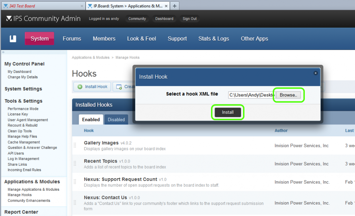This screenshot has width=355, height=216.
Task: Open Incoming Email Rules link
Action: coord(24,170)
